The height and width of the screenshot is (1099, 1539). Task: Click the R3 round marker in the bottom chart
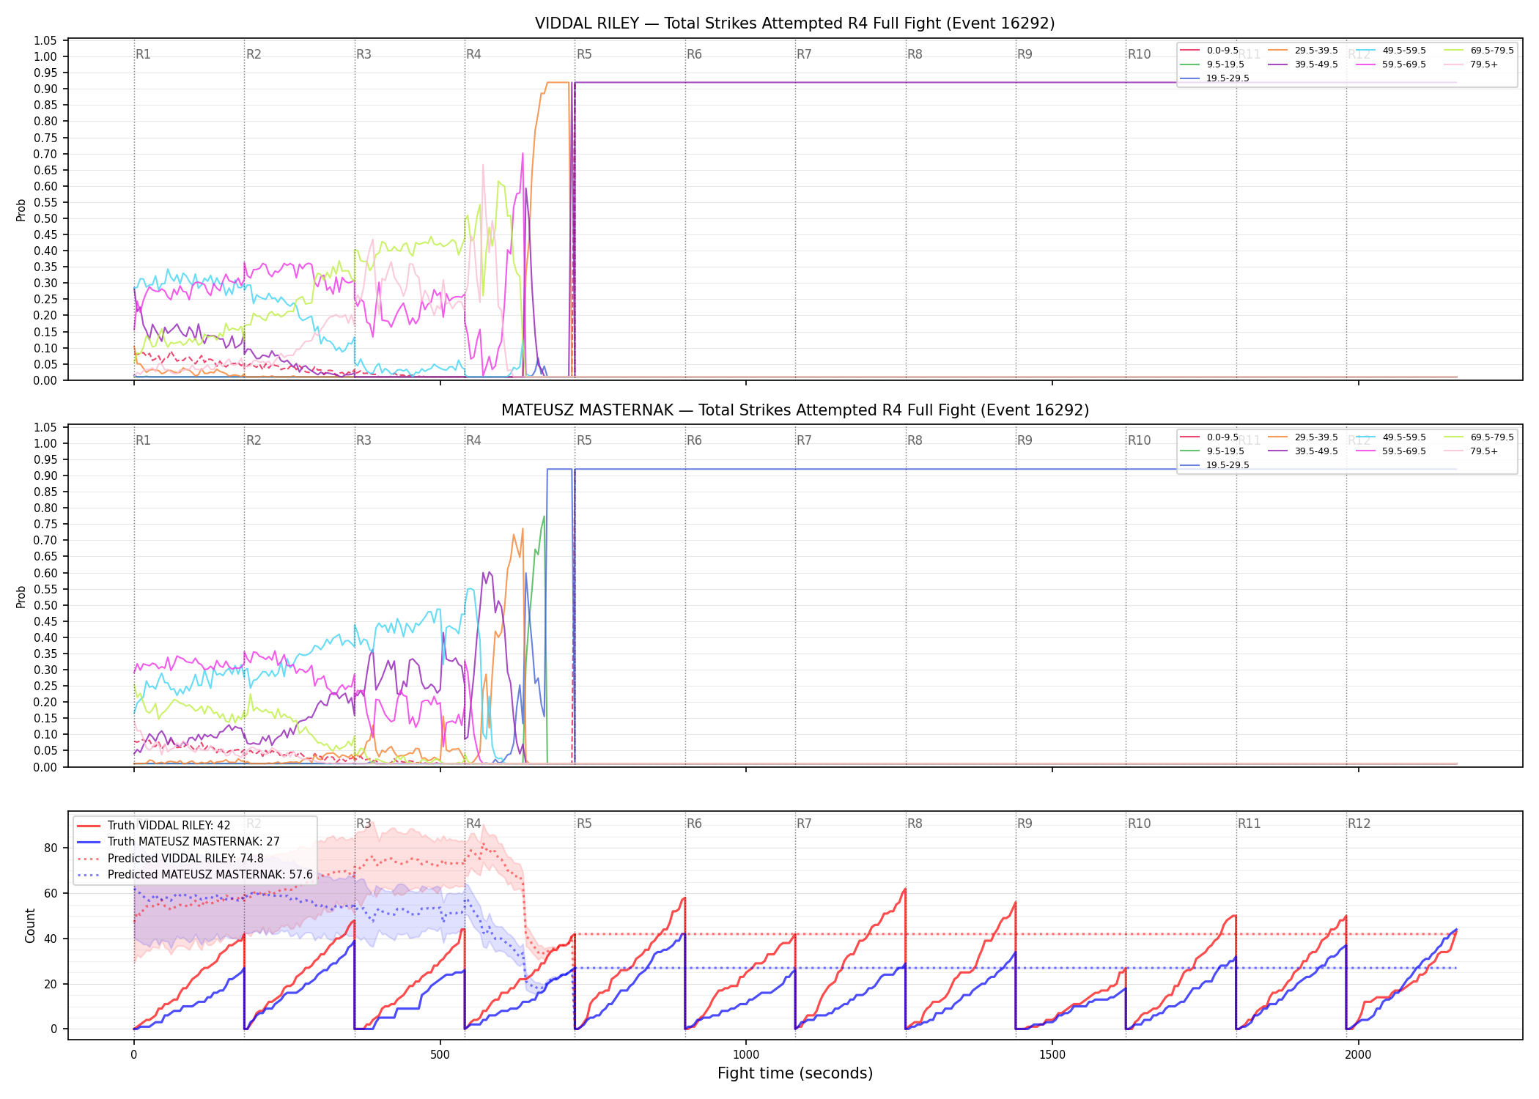(363, 824)
